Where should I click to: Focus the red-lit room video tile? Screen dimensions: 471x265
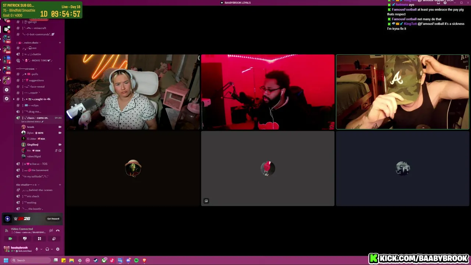[x=268, y=92]
